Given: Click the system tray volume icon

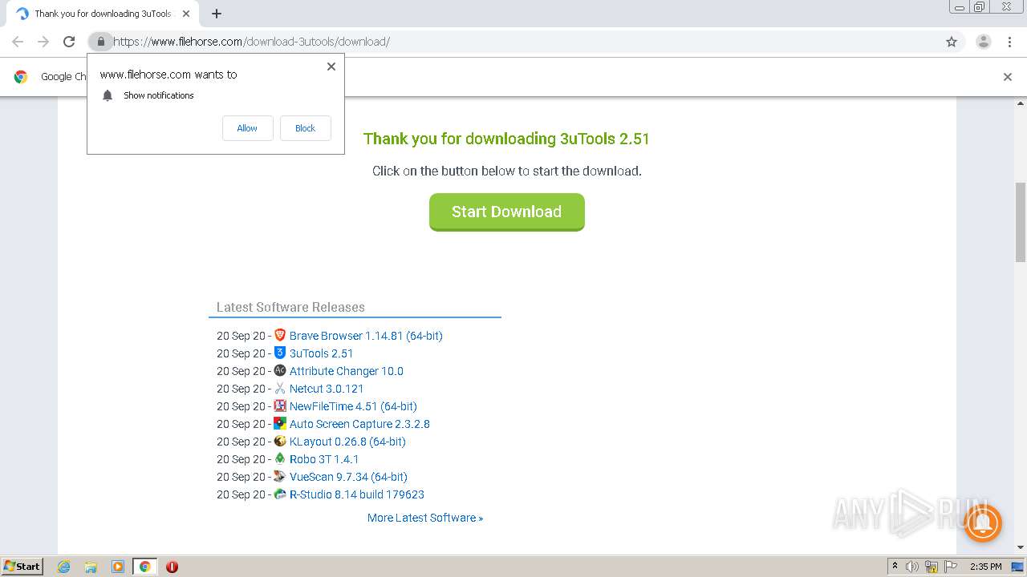Looking at the screenshot, I should click(x=912, y=567).
